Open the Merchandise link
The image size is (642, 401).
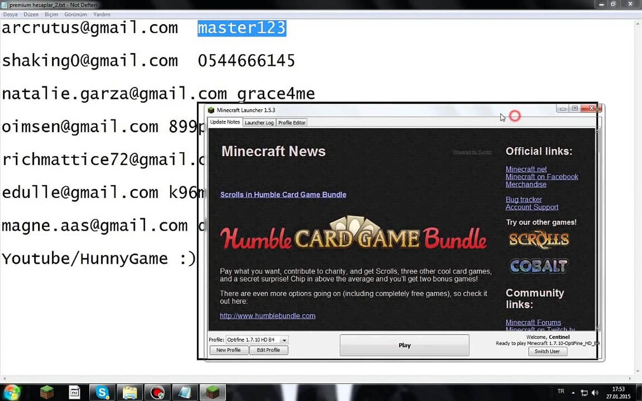click(x=526, y=185)
